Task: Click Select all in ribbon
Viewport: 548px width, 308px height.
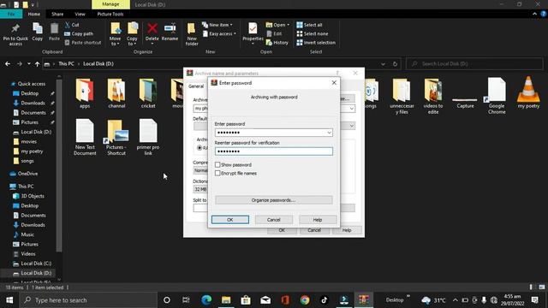Action: [309, 25]
